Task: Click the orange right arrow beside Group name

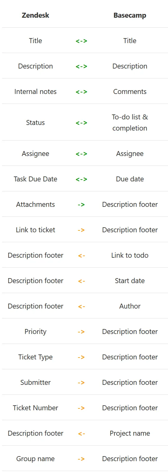Action: (81, 459)
